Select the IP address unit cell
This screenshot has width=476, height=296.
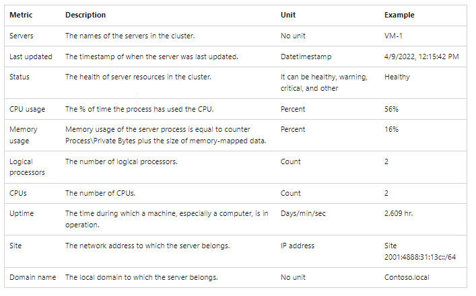click(298, 246)
